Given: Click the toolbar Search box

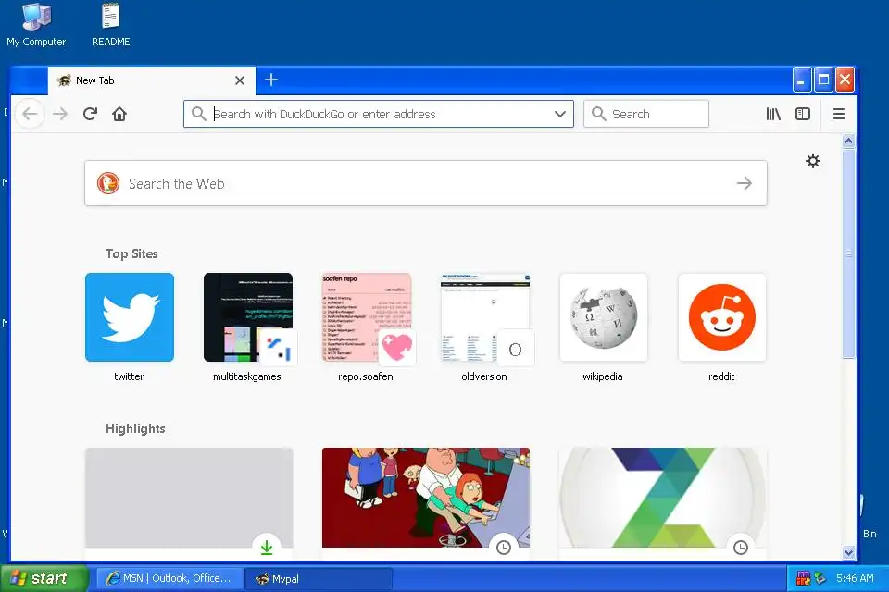Looking at the screenshot, I should 646,114.
